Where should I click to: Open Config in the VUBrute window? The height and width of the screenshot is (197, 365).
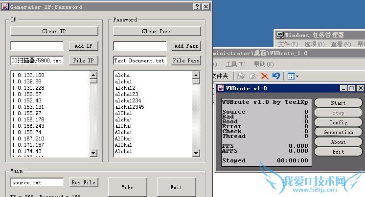(338, 122)
